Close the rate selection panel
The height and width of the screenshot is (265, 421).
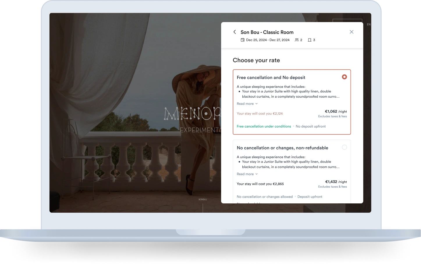[351, 32]
